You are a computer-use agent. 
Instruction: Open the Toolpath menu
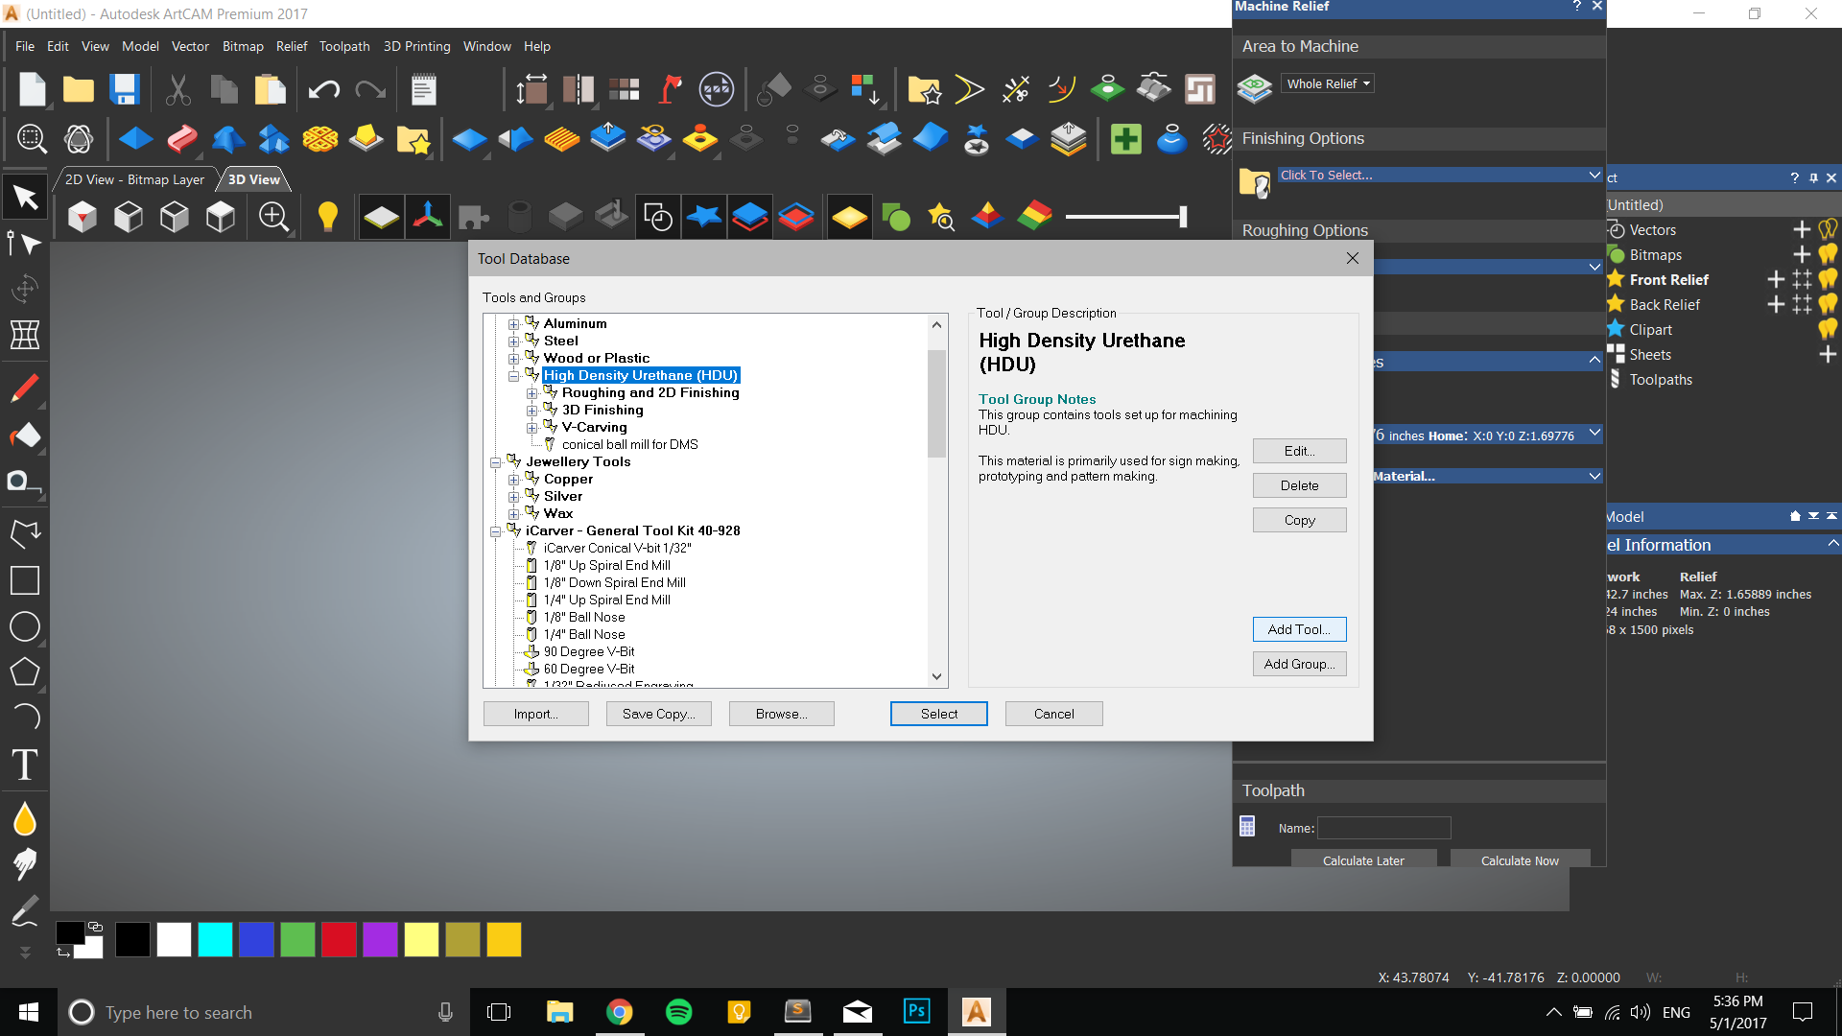[x=344, y=46]
